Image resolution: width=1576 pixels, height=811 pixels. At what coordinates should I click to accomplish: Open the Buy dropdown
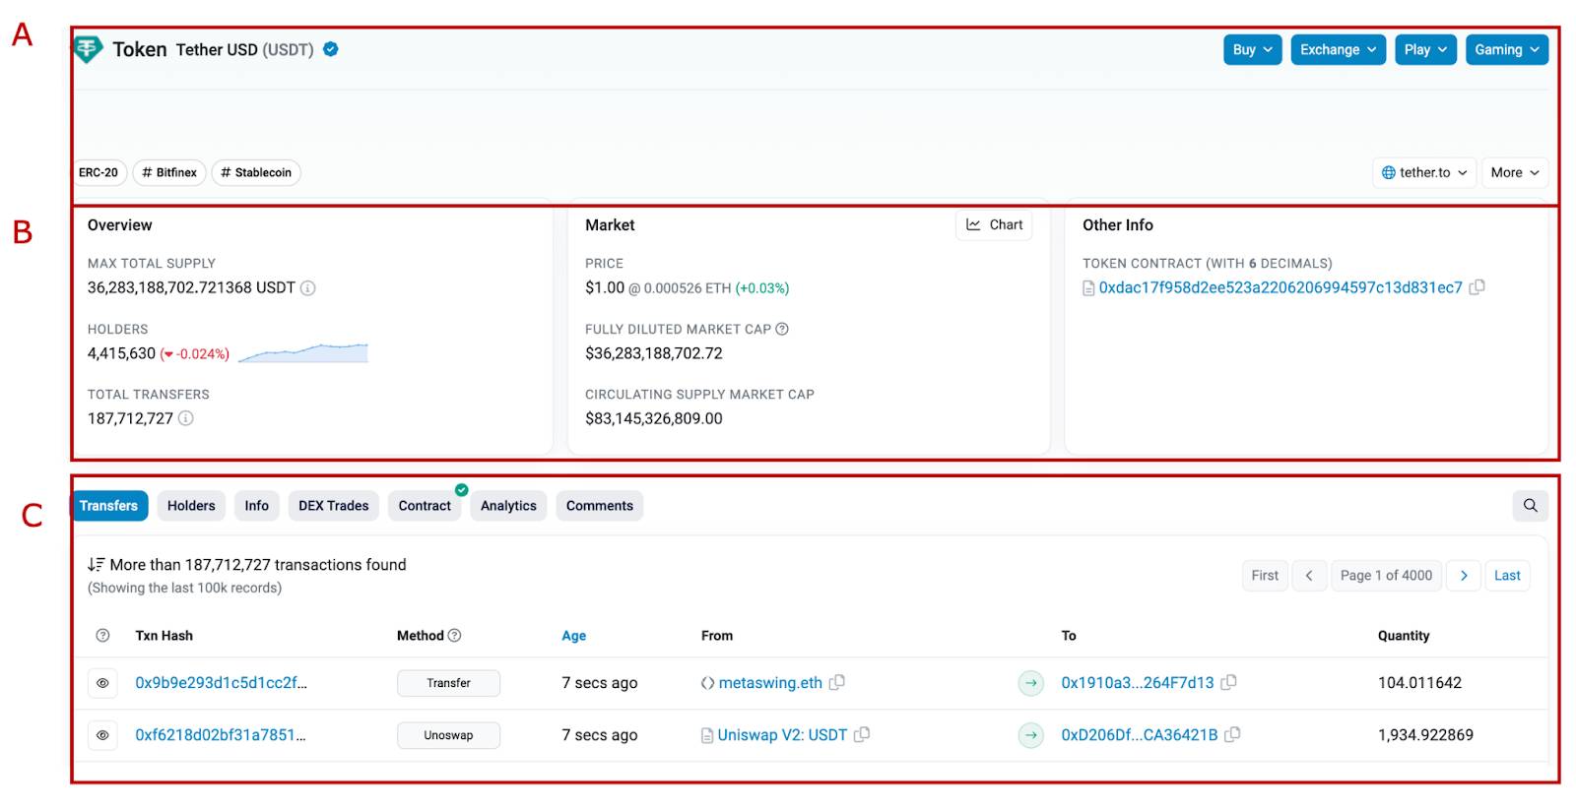(x=1253, y=49)
